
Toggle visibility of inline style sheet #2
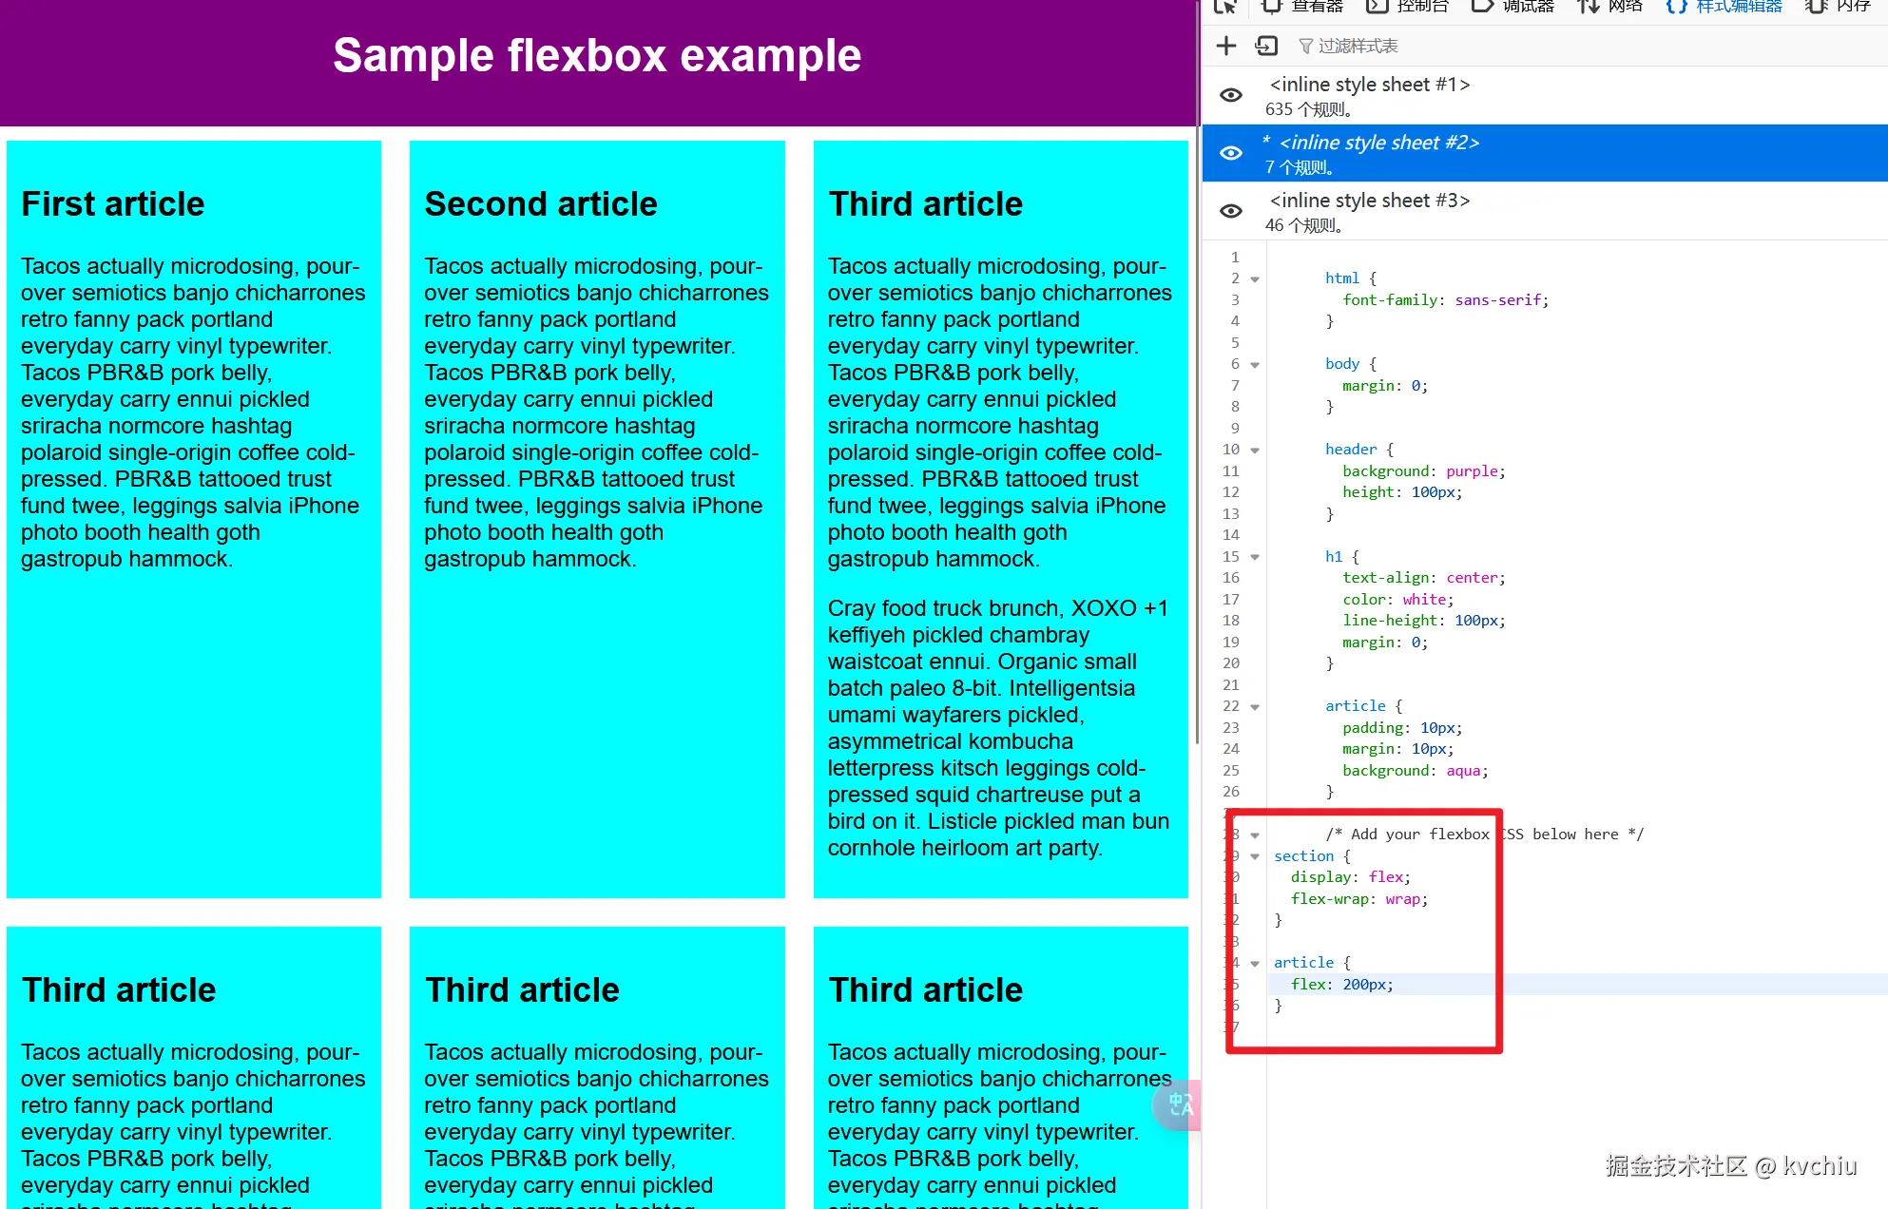(1231, 153)
